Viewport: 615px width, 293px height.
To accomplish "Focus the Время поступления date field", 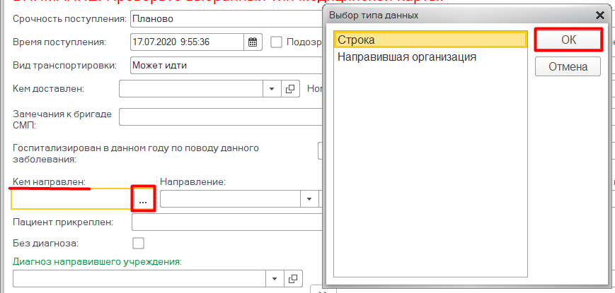I will coord(187,42).
